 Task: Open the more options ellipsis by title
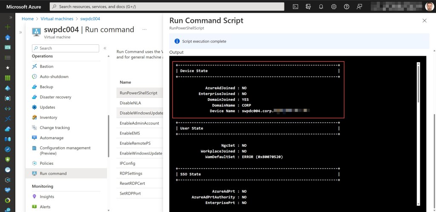144,30
